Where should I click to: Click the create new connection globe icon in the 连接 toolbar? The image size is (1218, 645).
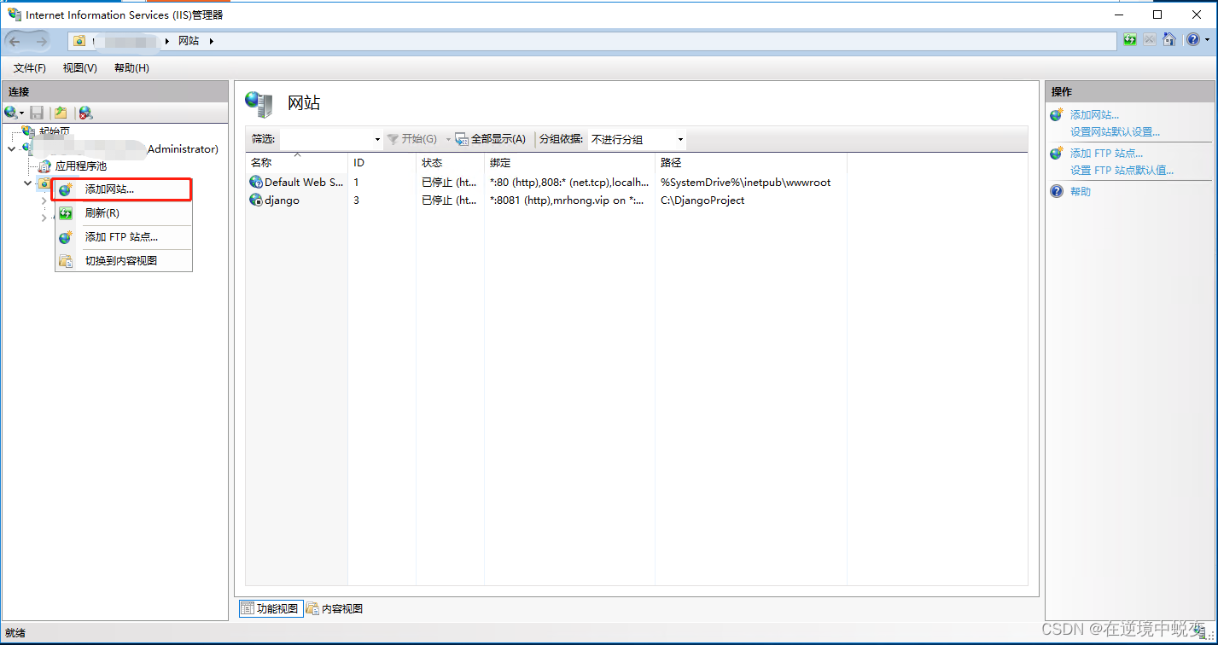(x=11, y=113)
